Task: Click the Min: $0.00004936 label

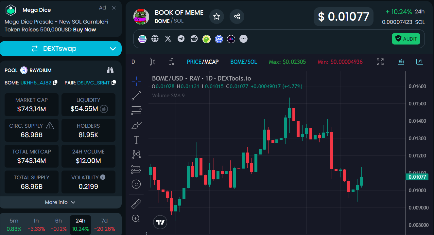Action: (x=340, y=62)
